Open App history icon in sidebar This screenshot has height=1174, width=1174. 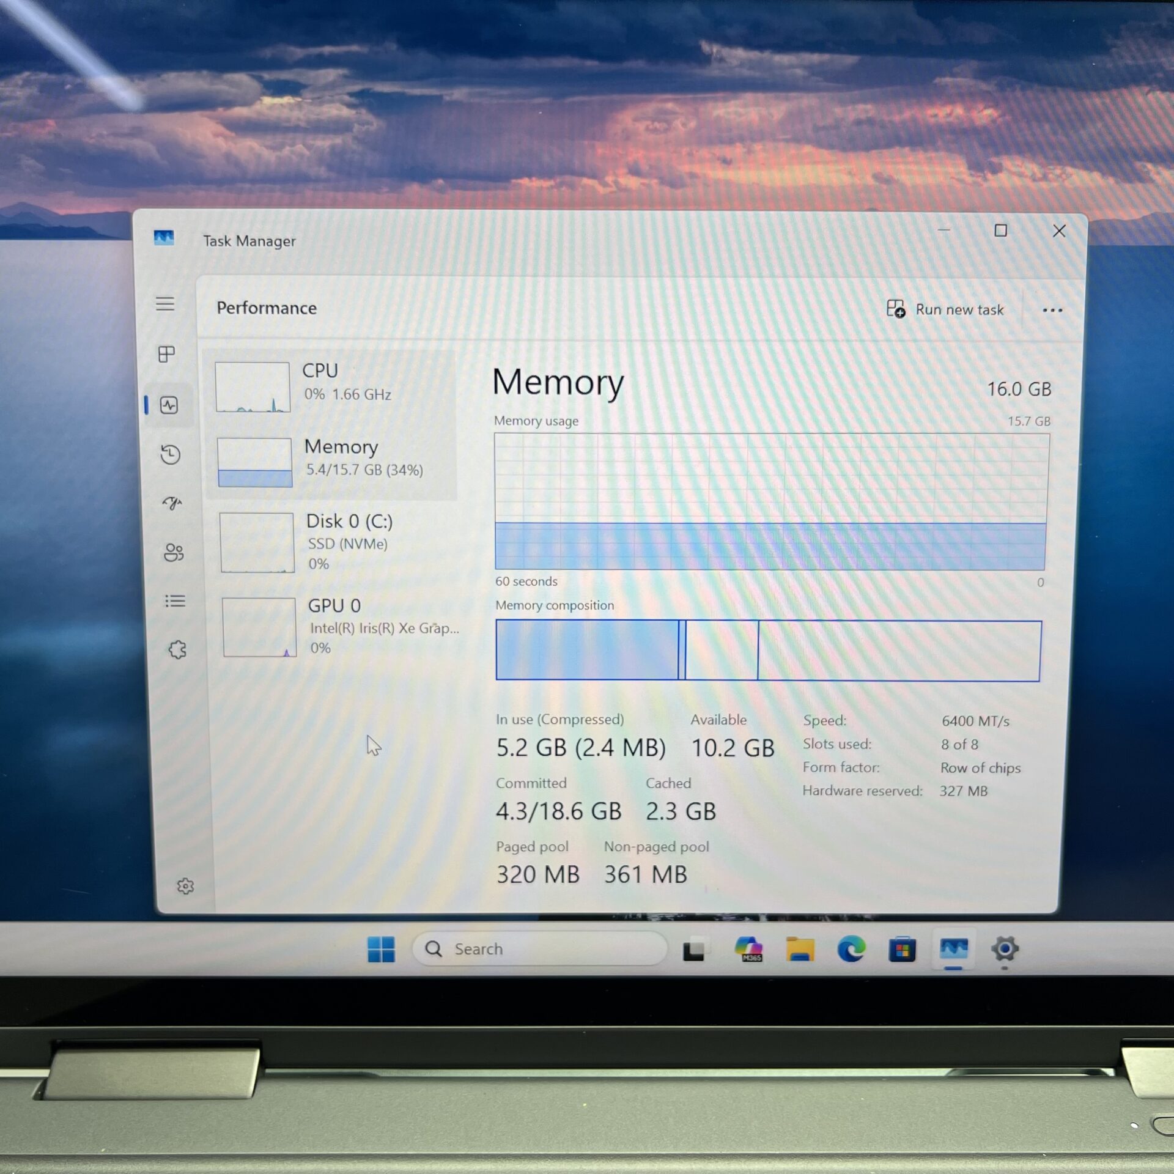[171, 454]
